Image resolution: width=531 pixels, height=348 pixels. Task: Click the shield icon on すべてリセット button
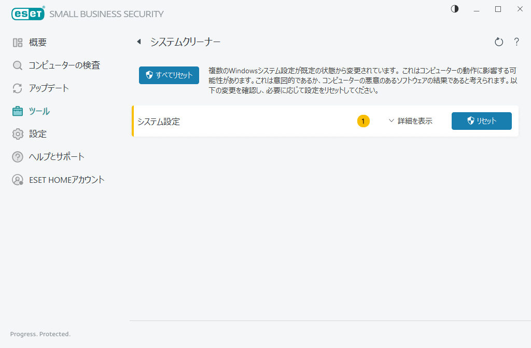(x=150, y=75)
